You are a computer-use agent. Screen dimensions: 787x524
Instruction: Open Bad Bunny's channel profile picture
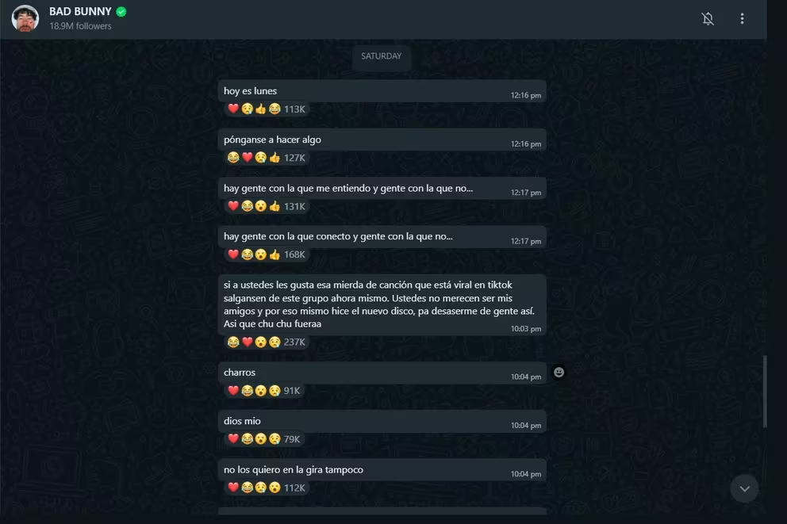25,18
